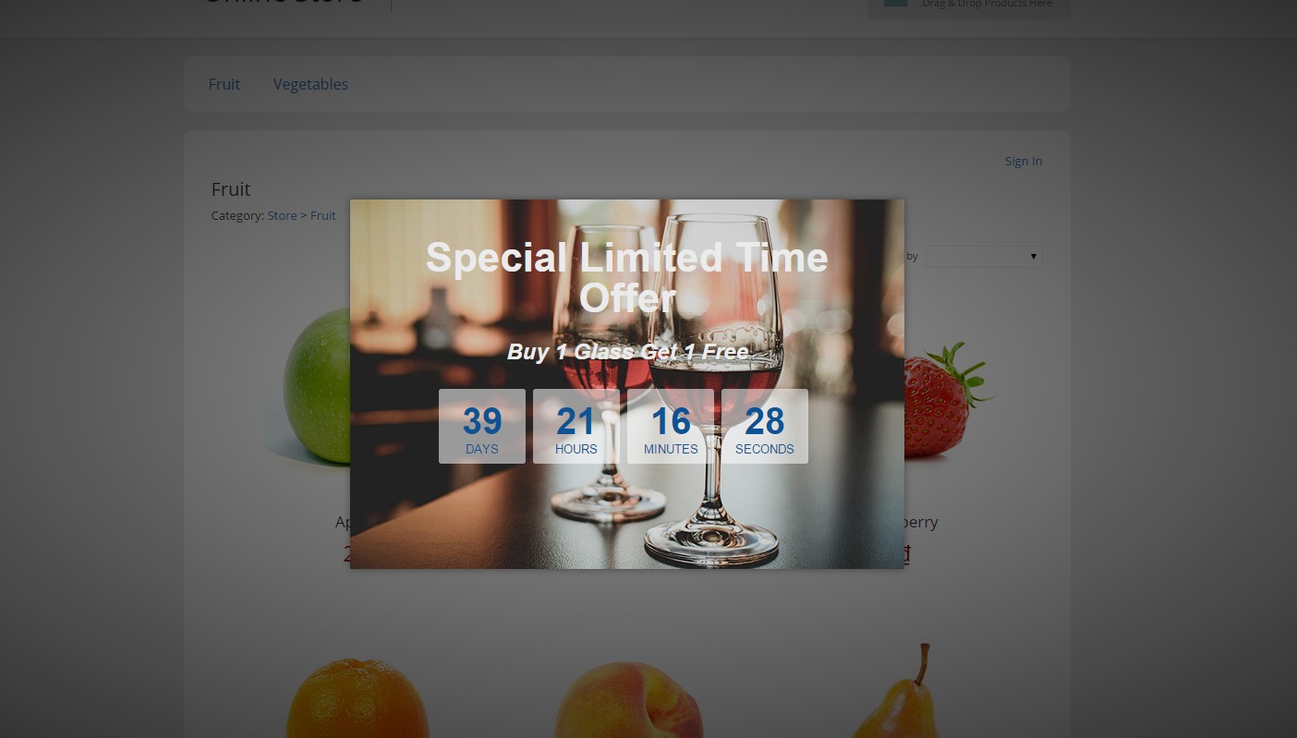Click the Sign In link
The image size is (1297, 738).
pos(1024,161)
